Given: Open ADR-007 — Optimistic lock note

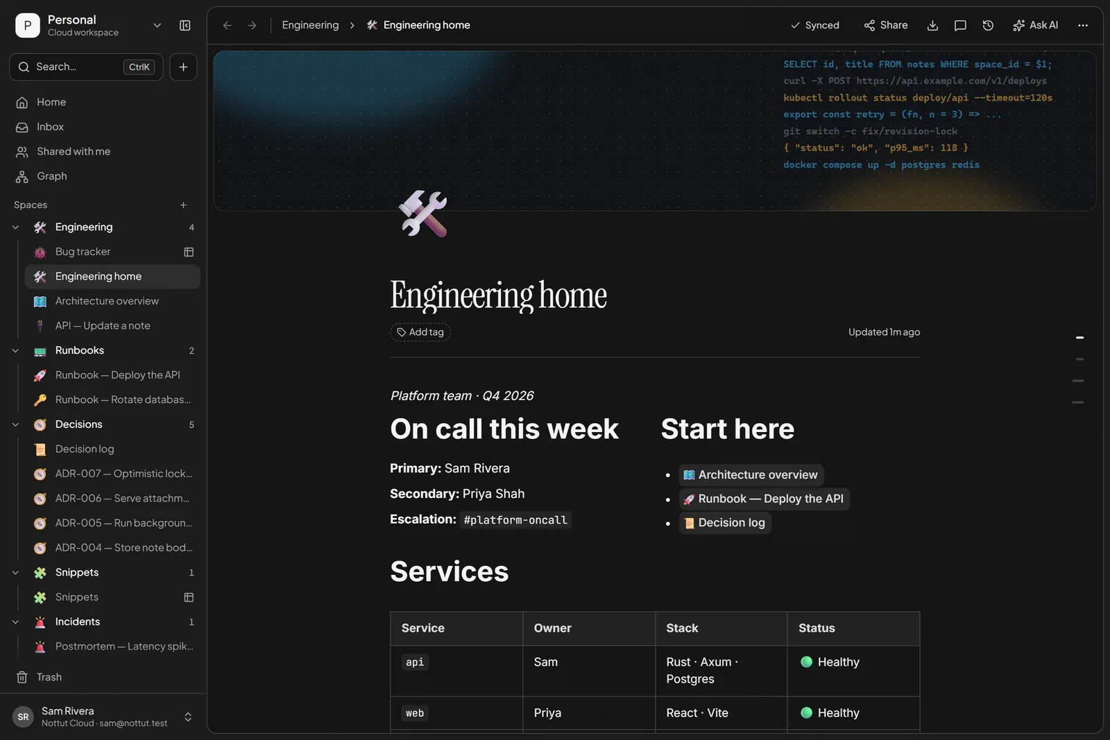Looking at the screenshot, I should tap(112, 474).
